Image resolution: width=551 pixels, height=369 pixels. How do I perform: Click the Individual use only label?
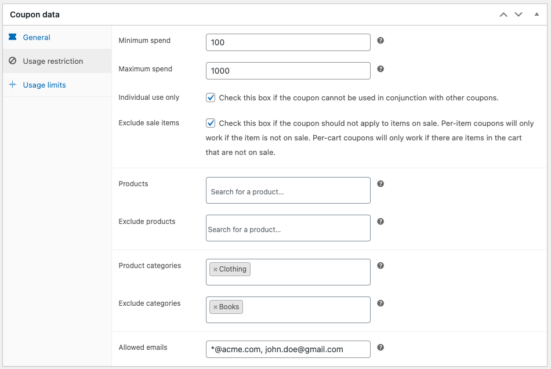tap(148, 97)
